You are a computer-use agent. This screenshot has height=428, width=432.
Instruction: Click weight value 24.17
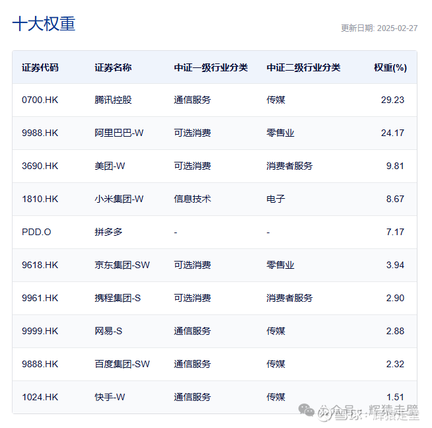(392, 133)
